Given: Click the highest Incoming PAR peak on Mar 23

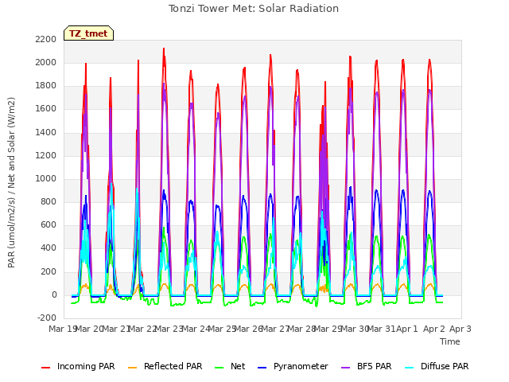Looking at the screenshot, I should [164, 49].
